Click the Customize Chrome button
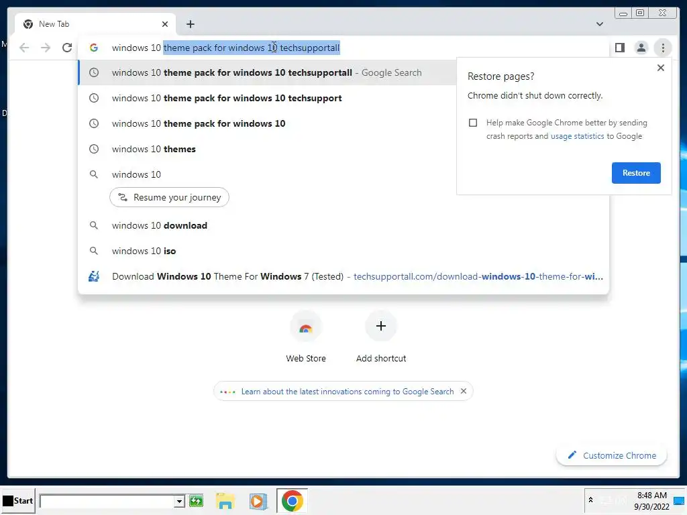Viewport: 687px width, 515px height. point(612,455)
